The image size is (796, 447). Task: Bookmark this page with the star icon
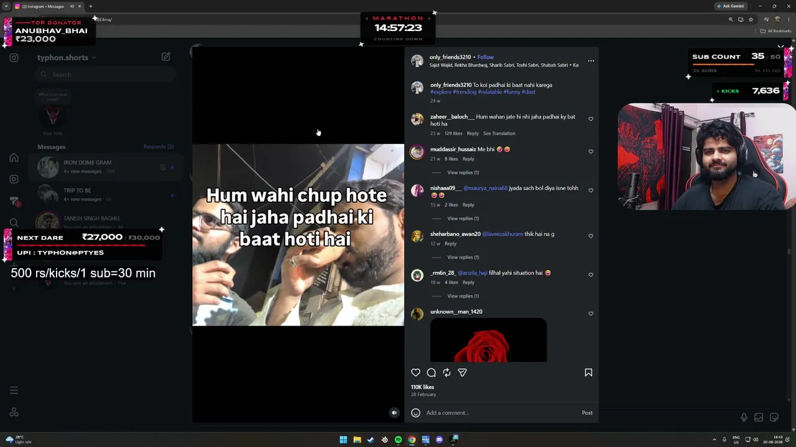tap(751, 19)
